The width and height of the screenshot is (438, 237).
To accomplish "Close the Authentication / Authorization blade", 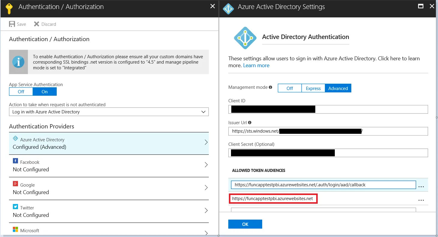I will click(213, 6).
